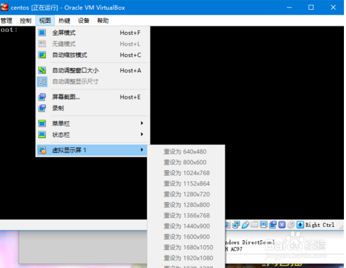
Task: Click the scaled mode icon (自动缩放模式)
Action: (42, 55)
